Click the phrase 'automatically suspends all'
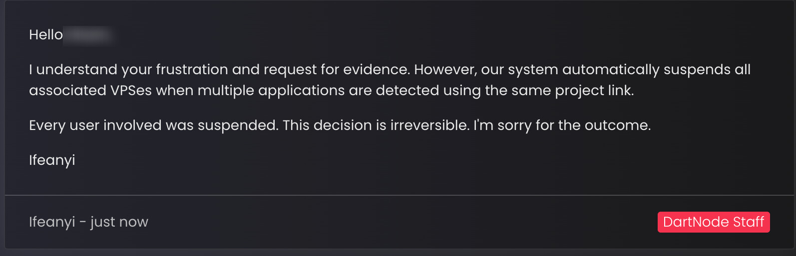This screenshot has width=796, height=256. [656, 70]
